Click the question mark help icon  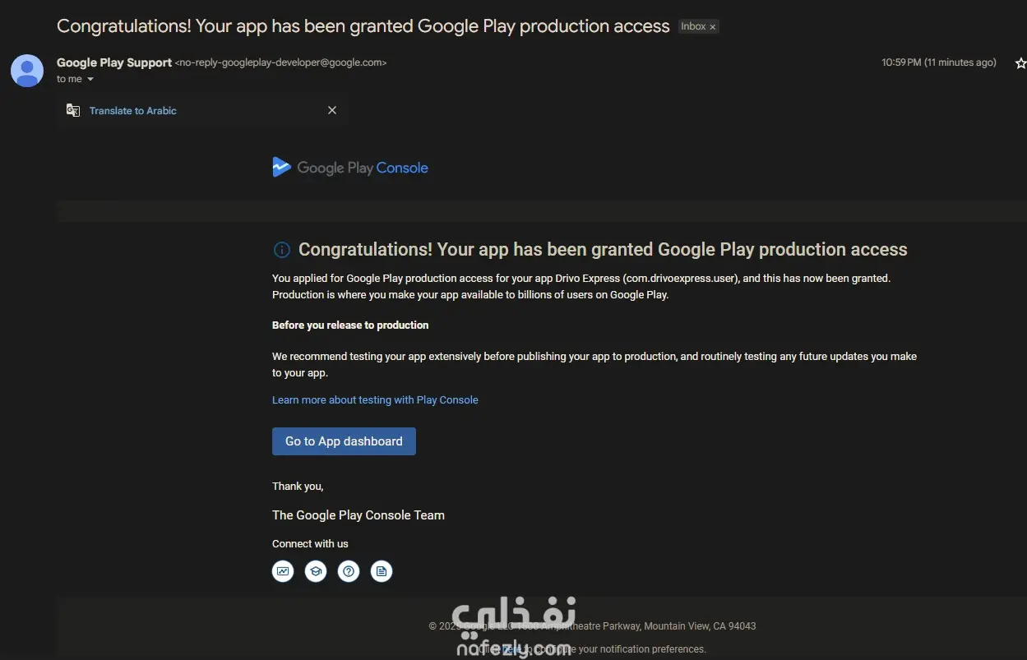click(349, 571)
